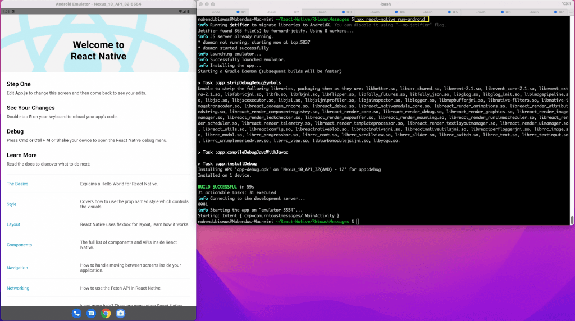Launch Chrome from the emulator dock
The image size is (575, 321).
pos(106,314)
